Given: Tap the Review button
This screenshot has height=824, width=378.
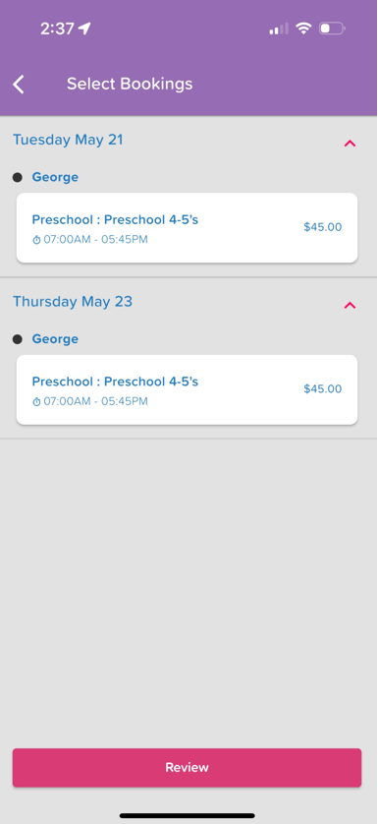Looking at the screenshot, I should (187, 767).
